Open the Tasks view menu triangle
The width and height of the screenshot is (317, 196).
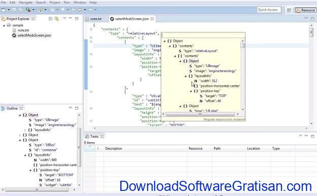point(300,136)
